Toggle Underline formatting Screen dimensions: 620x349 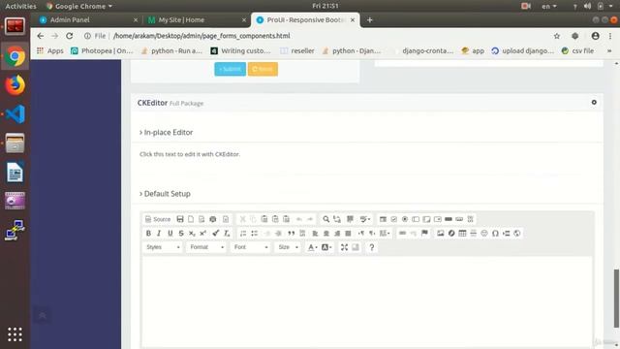[x=170, y=234]
